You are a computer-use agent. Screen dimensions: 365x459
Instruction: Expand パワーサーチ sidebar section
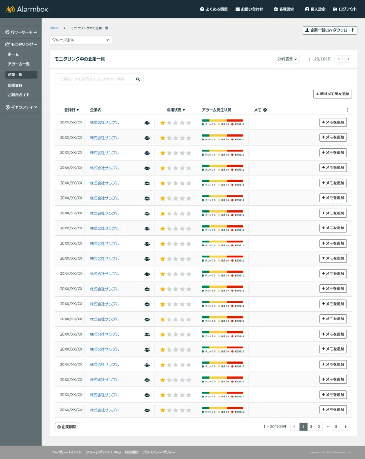pos(21,32)
